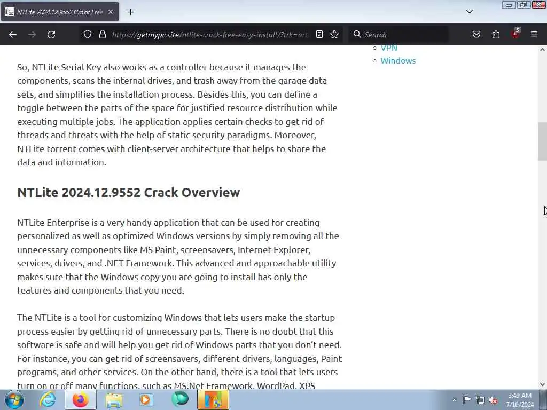
Task: View site security padlock information
Action: click(102, 34)
